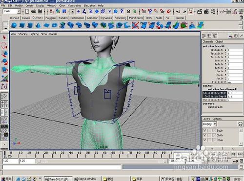Click the New Scene icon
The image size is (244, 181).
pyautogui.click(x=27, y=11)
